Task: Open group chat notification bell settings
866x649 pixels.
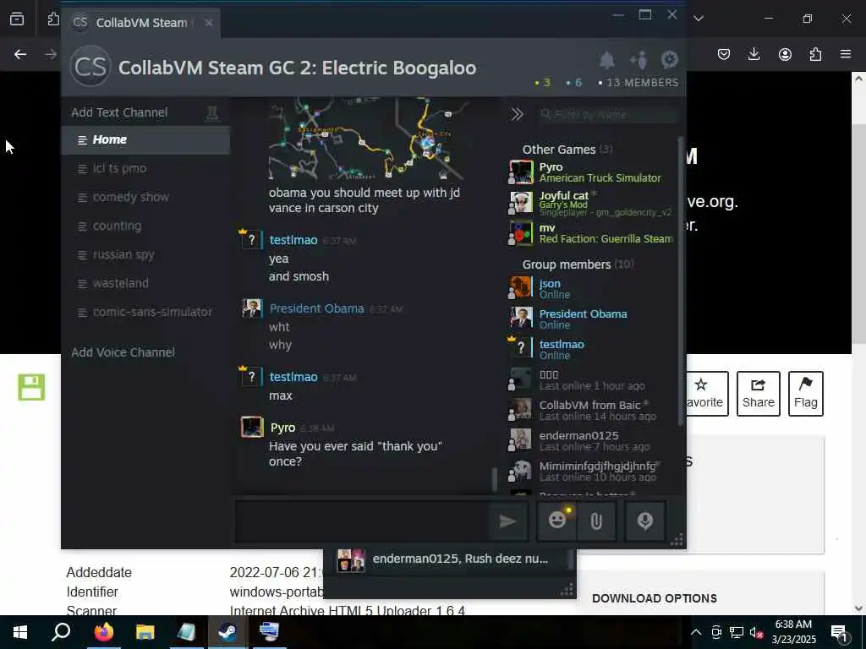Action: click(x=607, y=60)
